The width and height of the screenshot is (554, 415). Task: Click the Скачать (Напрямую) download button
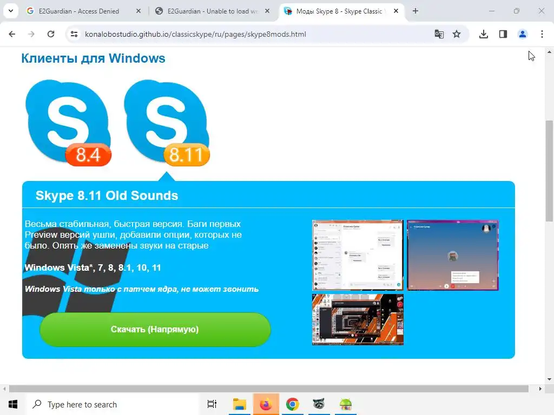155,329
